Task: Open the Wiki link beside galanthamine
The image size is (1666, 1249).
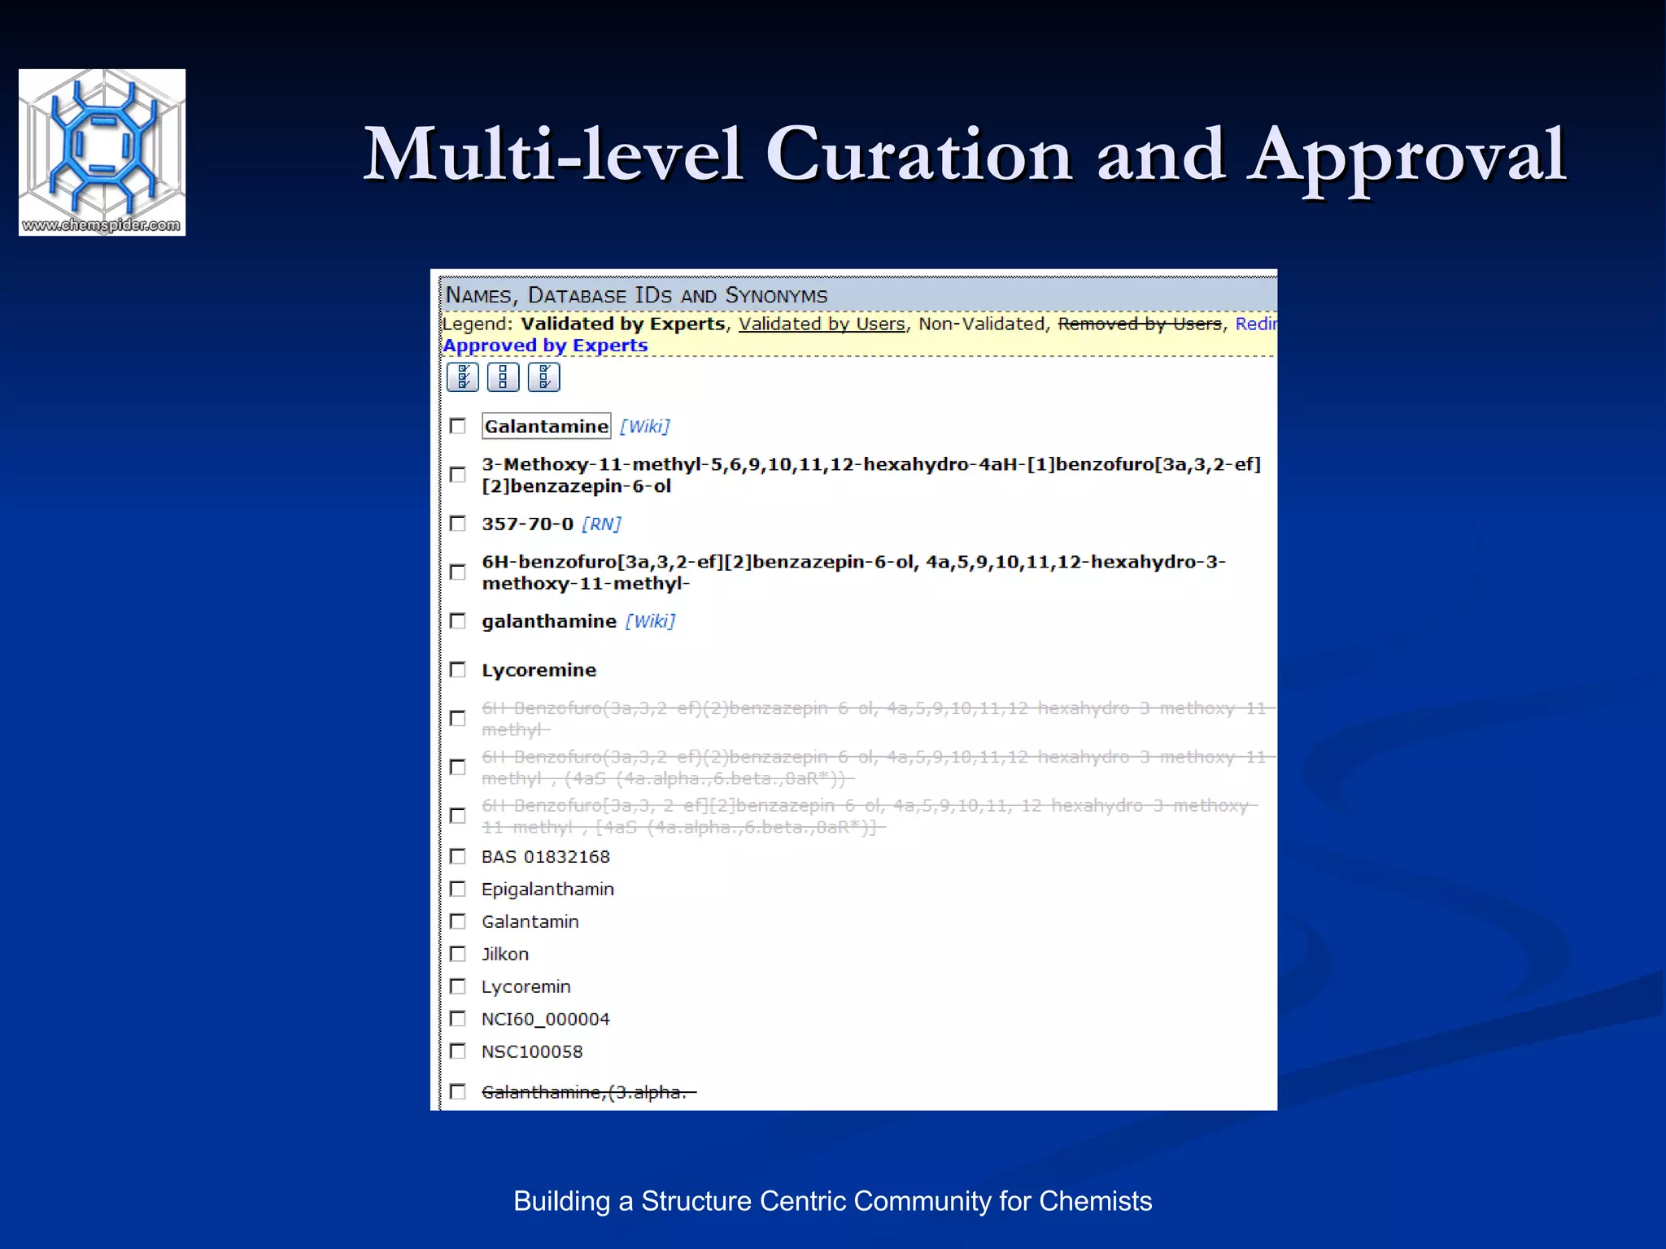Action: coord(651,621)
